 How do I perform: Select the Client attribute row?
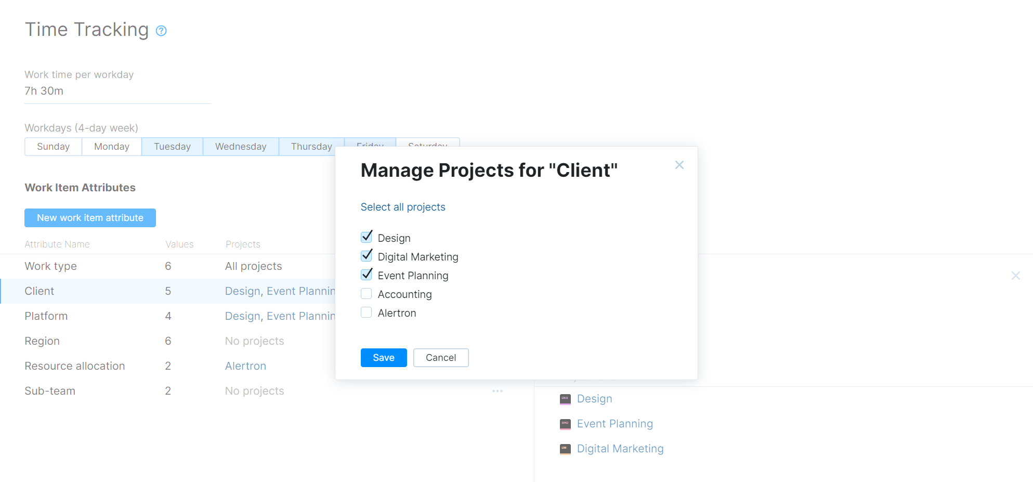(x=40, y=291)
